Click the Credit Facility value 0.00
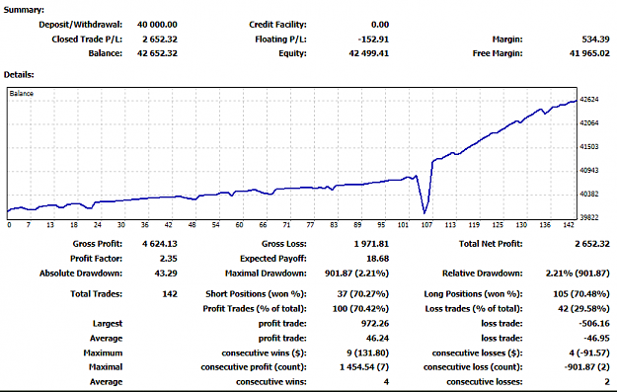 click(x=380, y=25)
